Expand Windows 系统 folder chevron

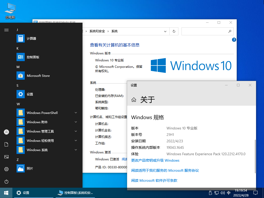click(76, 150)
